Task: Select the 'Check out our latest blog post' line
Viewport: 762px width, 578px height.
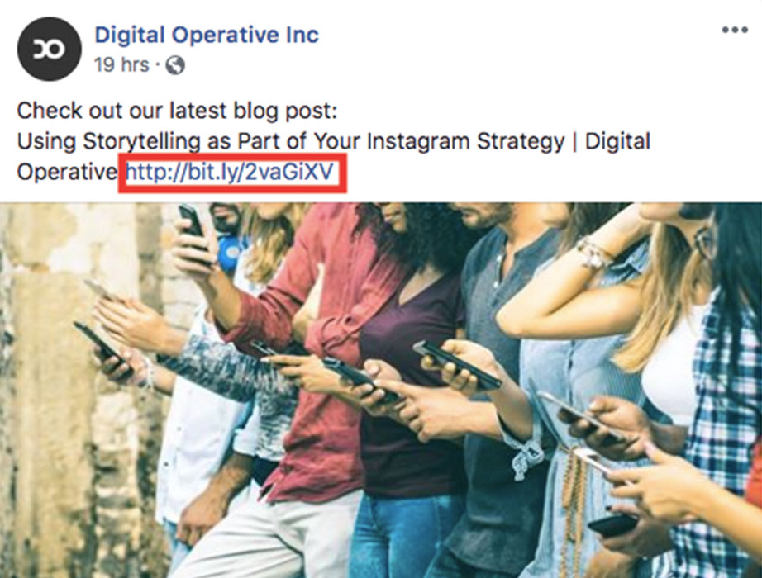Action: 177,111
